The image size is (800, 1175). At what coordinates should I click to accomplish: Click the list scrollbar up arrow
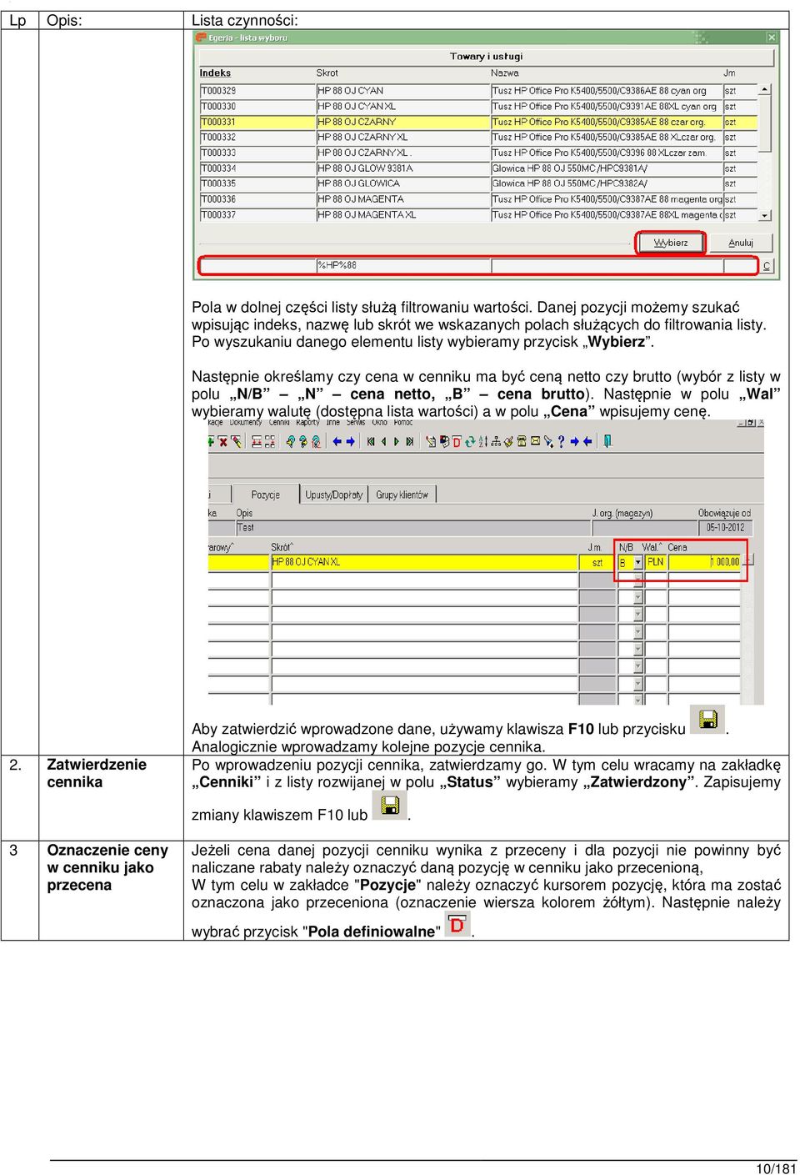(x=764, y=89)
